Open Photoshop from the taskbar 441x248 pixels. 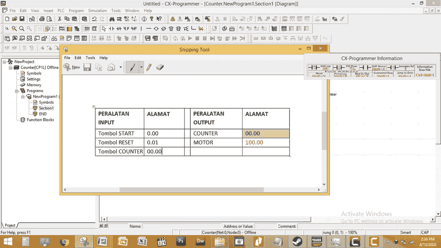click(x=181, y=242)
